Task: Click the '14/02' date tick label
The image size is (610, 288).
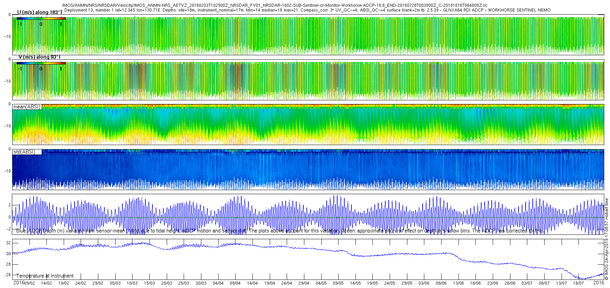Action: [x=46, y=283]
